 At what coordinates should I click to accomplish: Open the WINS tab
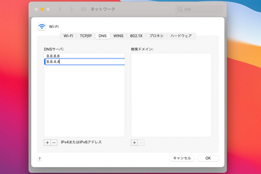click(118, 36)
